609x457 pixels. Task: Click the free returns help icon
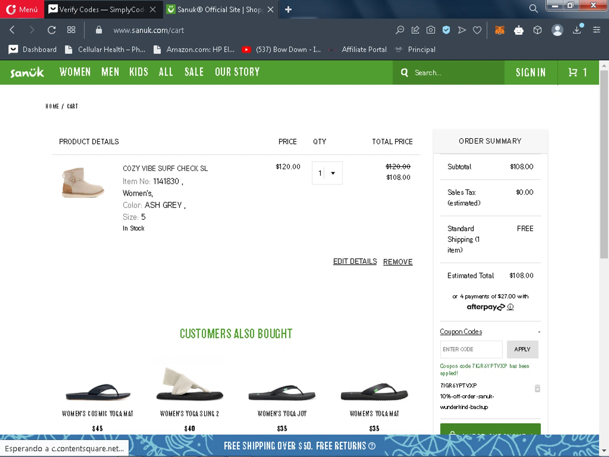coord(372,446)
